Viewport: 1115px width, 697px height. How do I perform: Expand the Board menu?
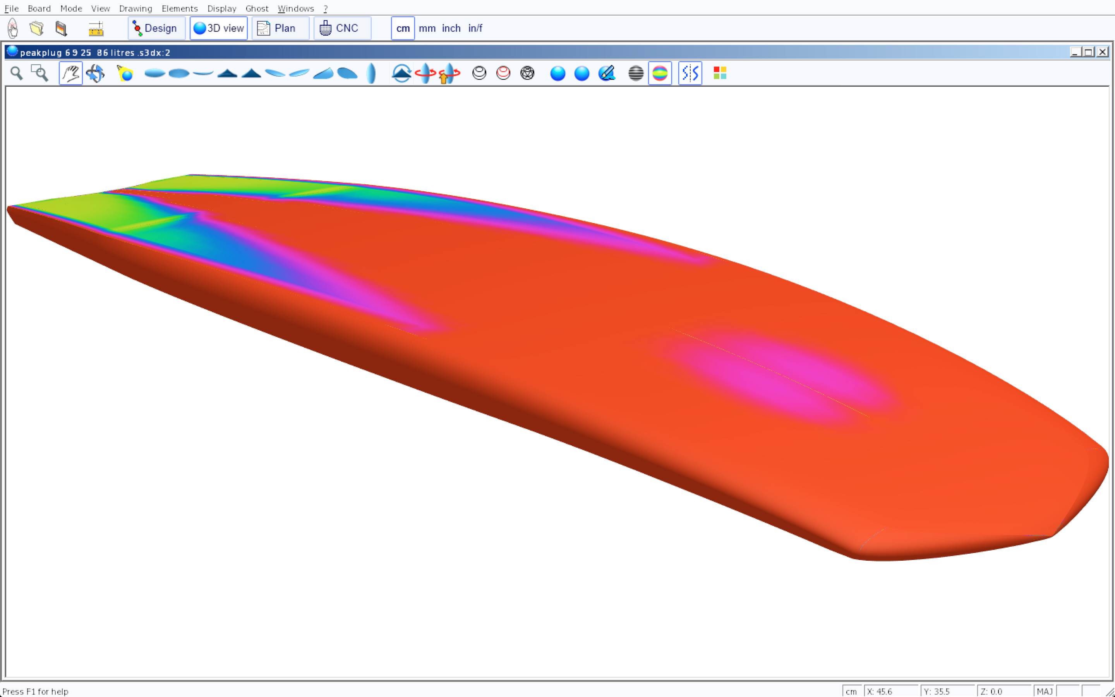point(39,8)
